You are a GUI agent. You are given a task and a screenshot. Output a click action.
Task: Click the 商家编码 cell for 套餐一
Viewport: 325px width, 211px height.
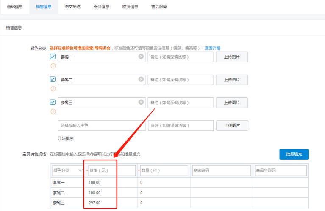click(221, 182)
